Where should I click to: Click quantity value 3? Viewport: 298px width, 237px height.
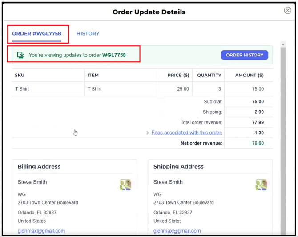[220, 89]
